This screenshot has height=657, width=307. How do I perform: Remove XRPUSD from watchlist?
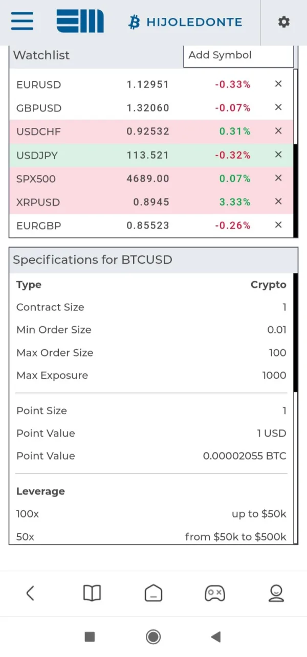click(278, 201)
